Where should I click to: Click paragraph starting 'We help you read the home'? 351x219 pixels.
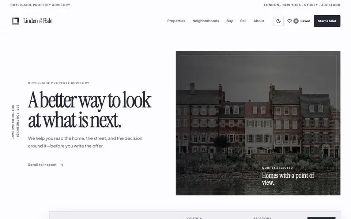pos(85,142)
